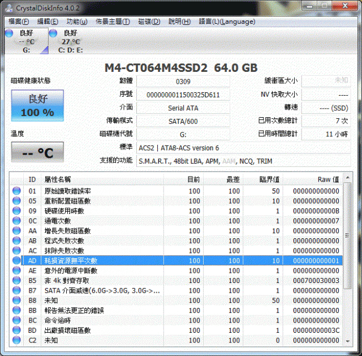Click the power on count field 7 次
This screenshot has width=362, height=356.
click(x=326, y=121)
